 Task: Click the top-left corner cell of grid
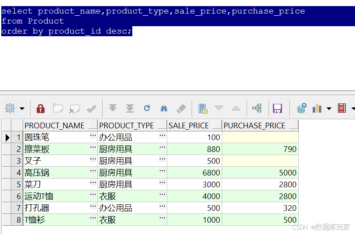tap(7, 126)
